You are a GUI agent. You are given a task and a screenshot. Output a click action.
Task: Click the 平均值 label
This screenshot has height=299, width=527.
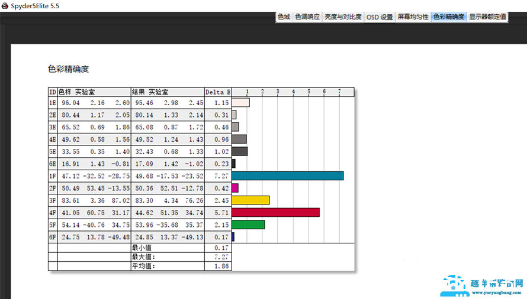(143, 266)
